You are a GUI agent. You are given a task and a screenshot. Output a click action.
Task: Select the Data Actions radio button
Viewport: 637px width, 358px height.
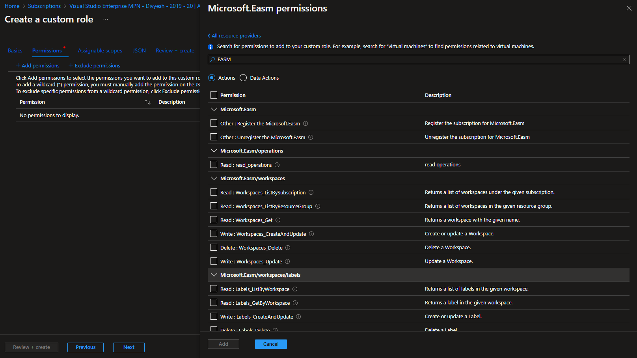pos(243,78)
